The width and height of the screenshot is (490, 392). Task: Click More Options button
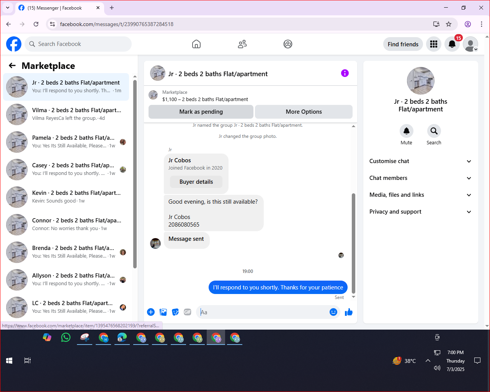304,112
